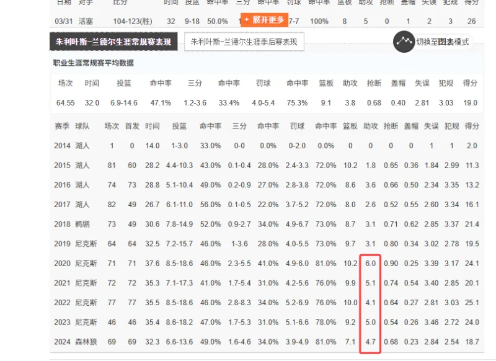Click career average points value 19.0

click(471, 103)
